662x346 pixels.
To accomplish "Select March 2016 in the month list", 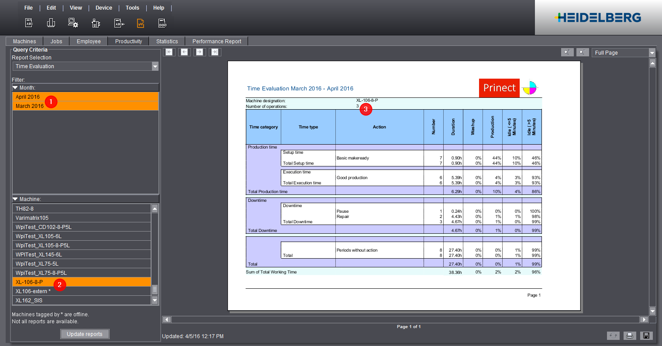I will click(85, 106).
